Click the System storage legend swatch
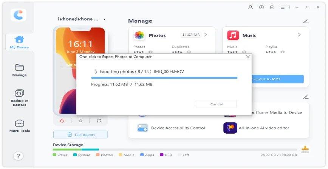The height and width of the screenshot is (169, 328). (75, 155)
